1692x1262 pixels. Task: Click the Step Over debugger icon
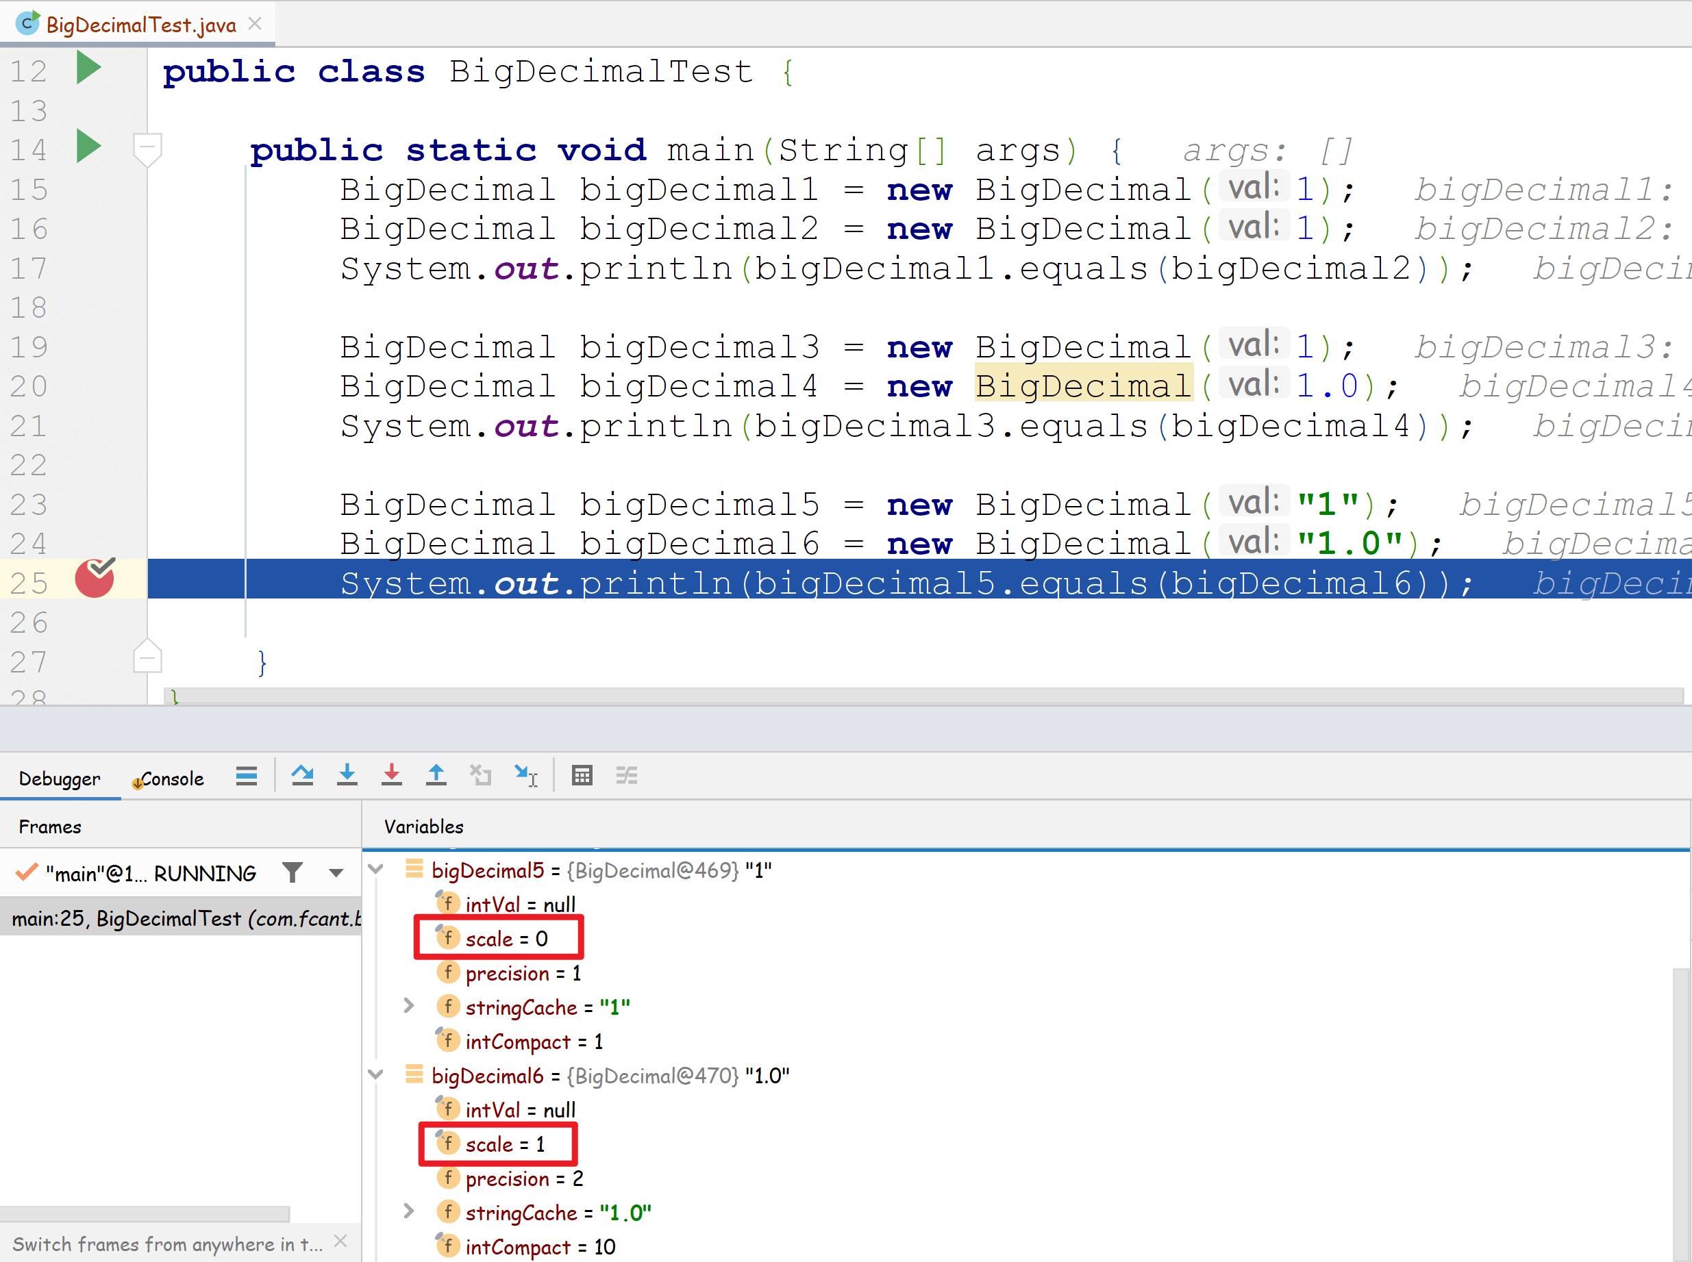[302, 775]
